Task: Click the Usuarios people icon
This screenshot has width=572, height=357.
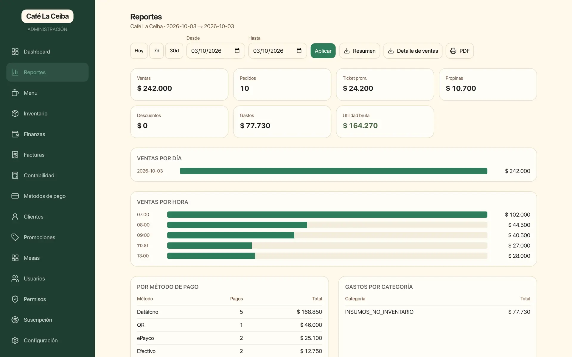Action: pyautogui.click(x=15, y=278)
